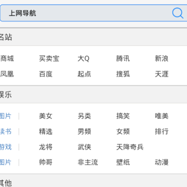Screen dimensions: 187x187
Task: Open the blue 读书 category link
Action: [x=6, y=131]
